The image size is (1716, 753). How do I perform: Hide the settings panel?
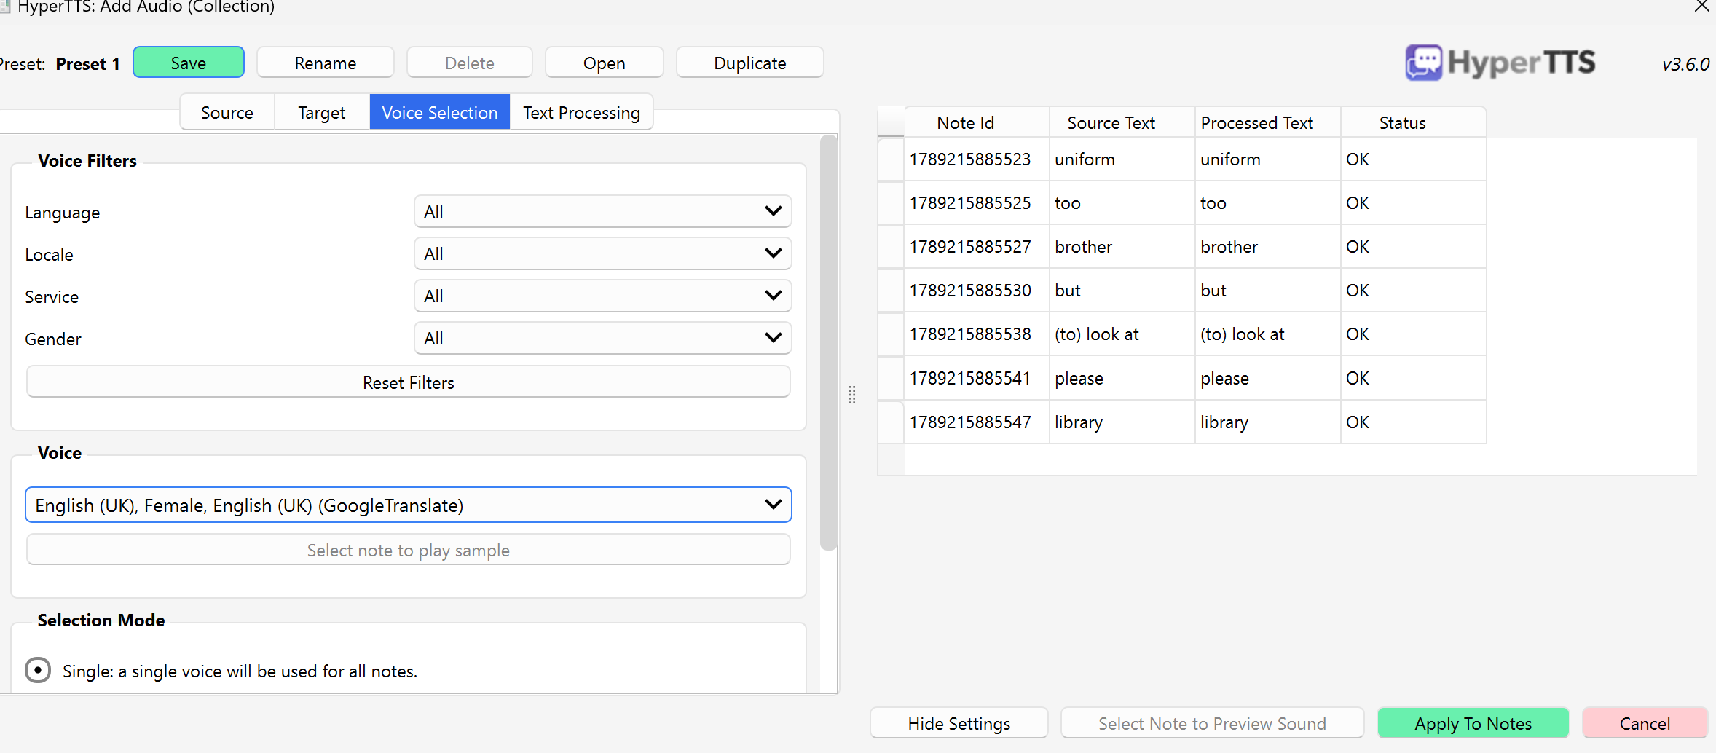[x=959, y=723]
